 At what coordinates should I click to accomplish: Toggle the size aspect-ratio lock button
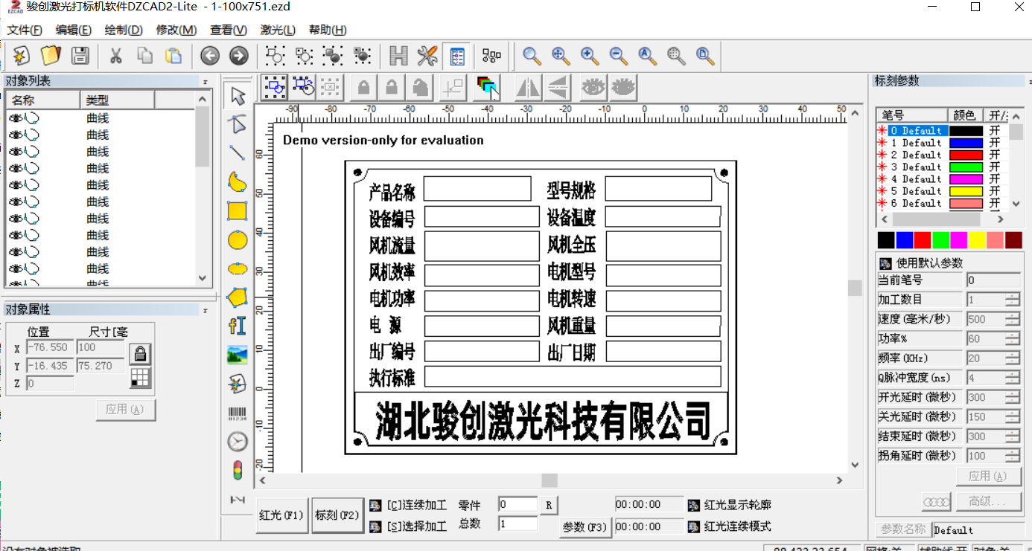pos(140,353)
